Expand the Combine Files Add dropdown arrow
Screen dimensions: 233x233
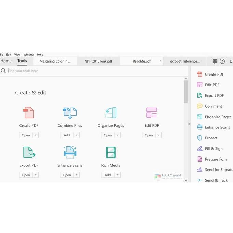77,135
